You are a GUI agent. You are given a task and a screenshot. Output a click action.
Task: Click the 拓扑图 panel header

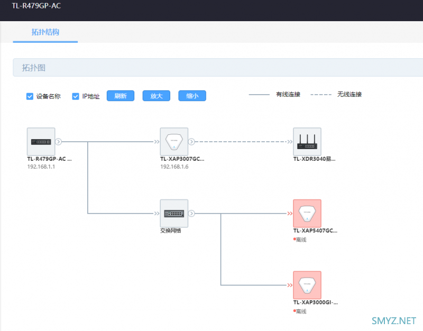point(218,68)
